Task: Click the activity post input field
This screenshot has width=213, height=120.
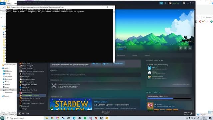Action: (x=95, y=75)
